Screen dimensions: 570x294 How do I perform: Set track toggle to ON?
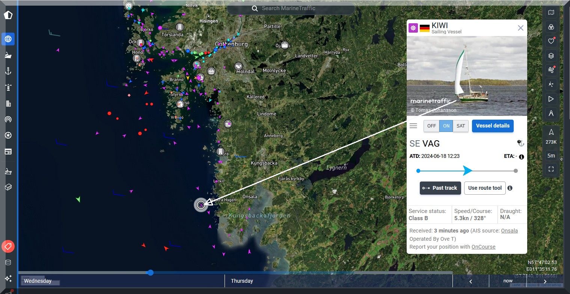coord(446,126)
